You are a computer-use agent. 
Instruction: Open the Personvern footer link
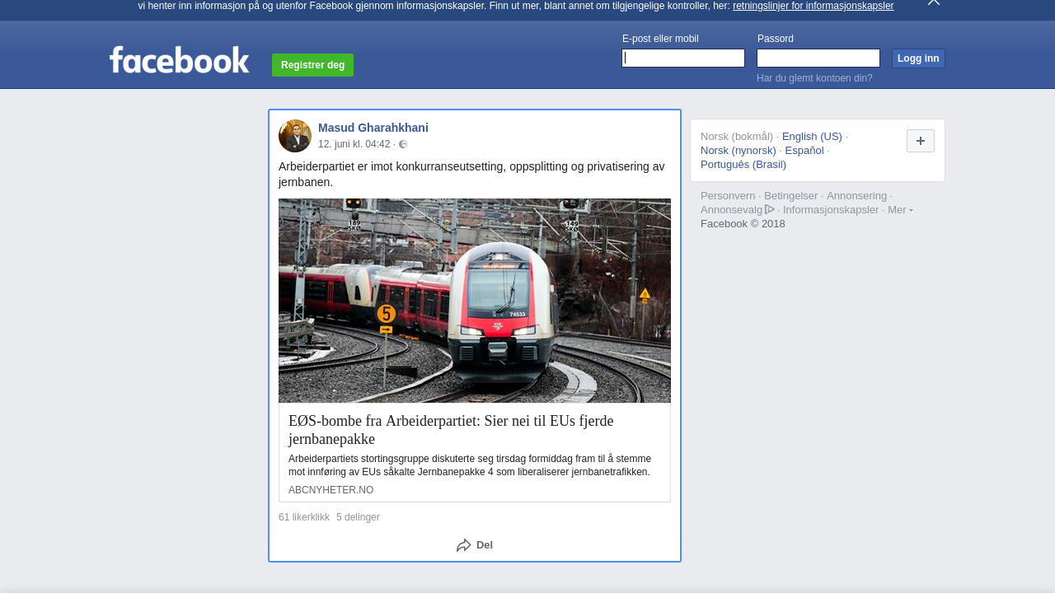point(728,196)
